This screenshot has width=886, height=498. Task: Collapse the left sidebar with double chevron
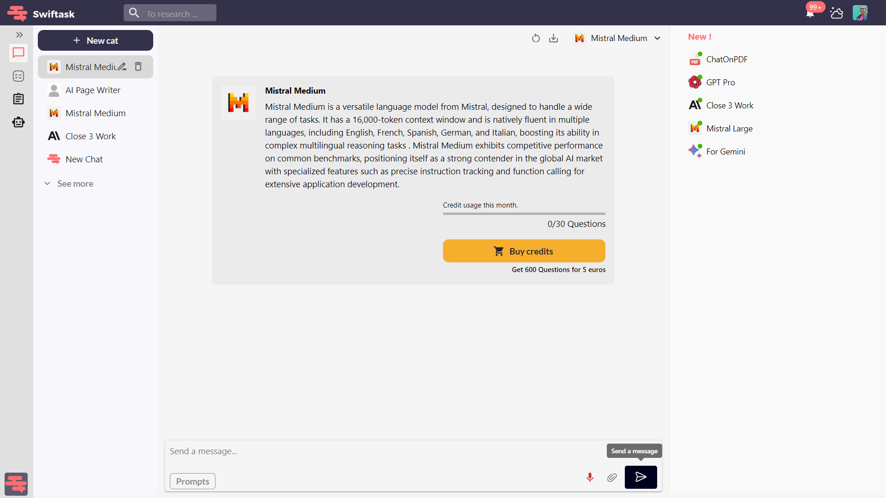coord(18,34)
